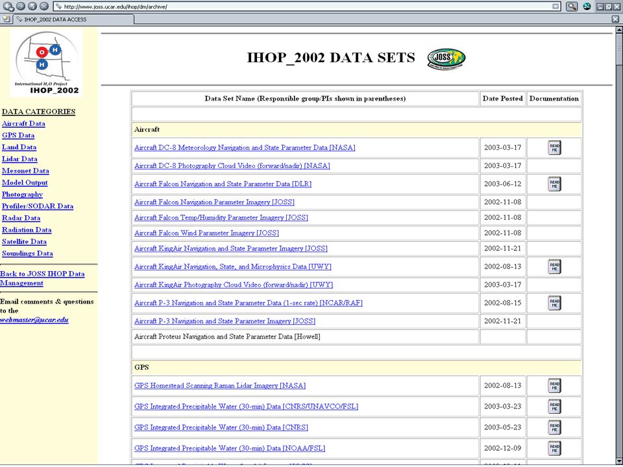Click the Date Posted column header

[502, 99]
